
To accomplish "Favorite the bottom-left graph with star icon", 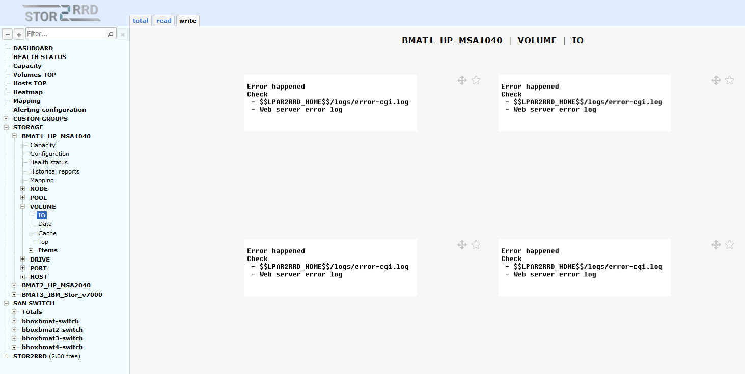I will coord(476,245).
